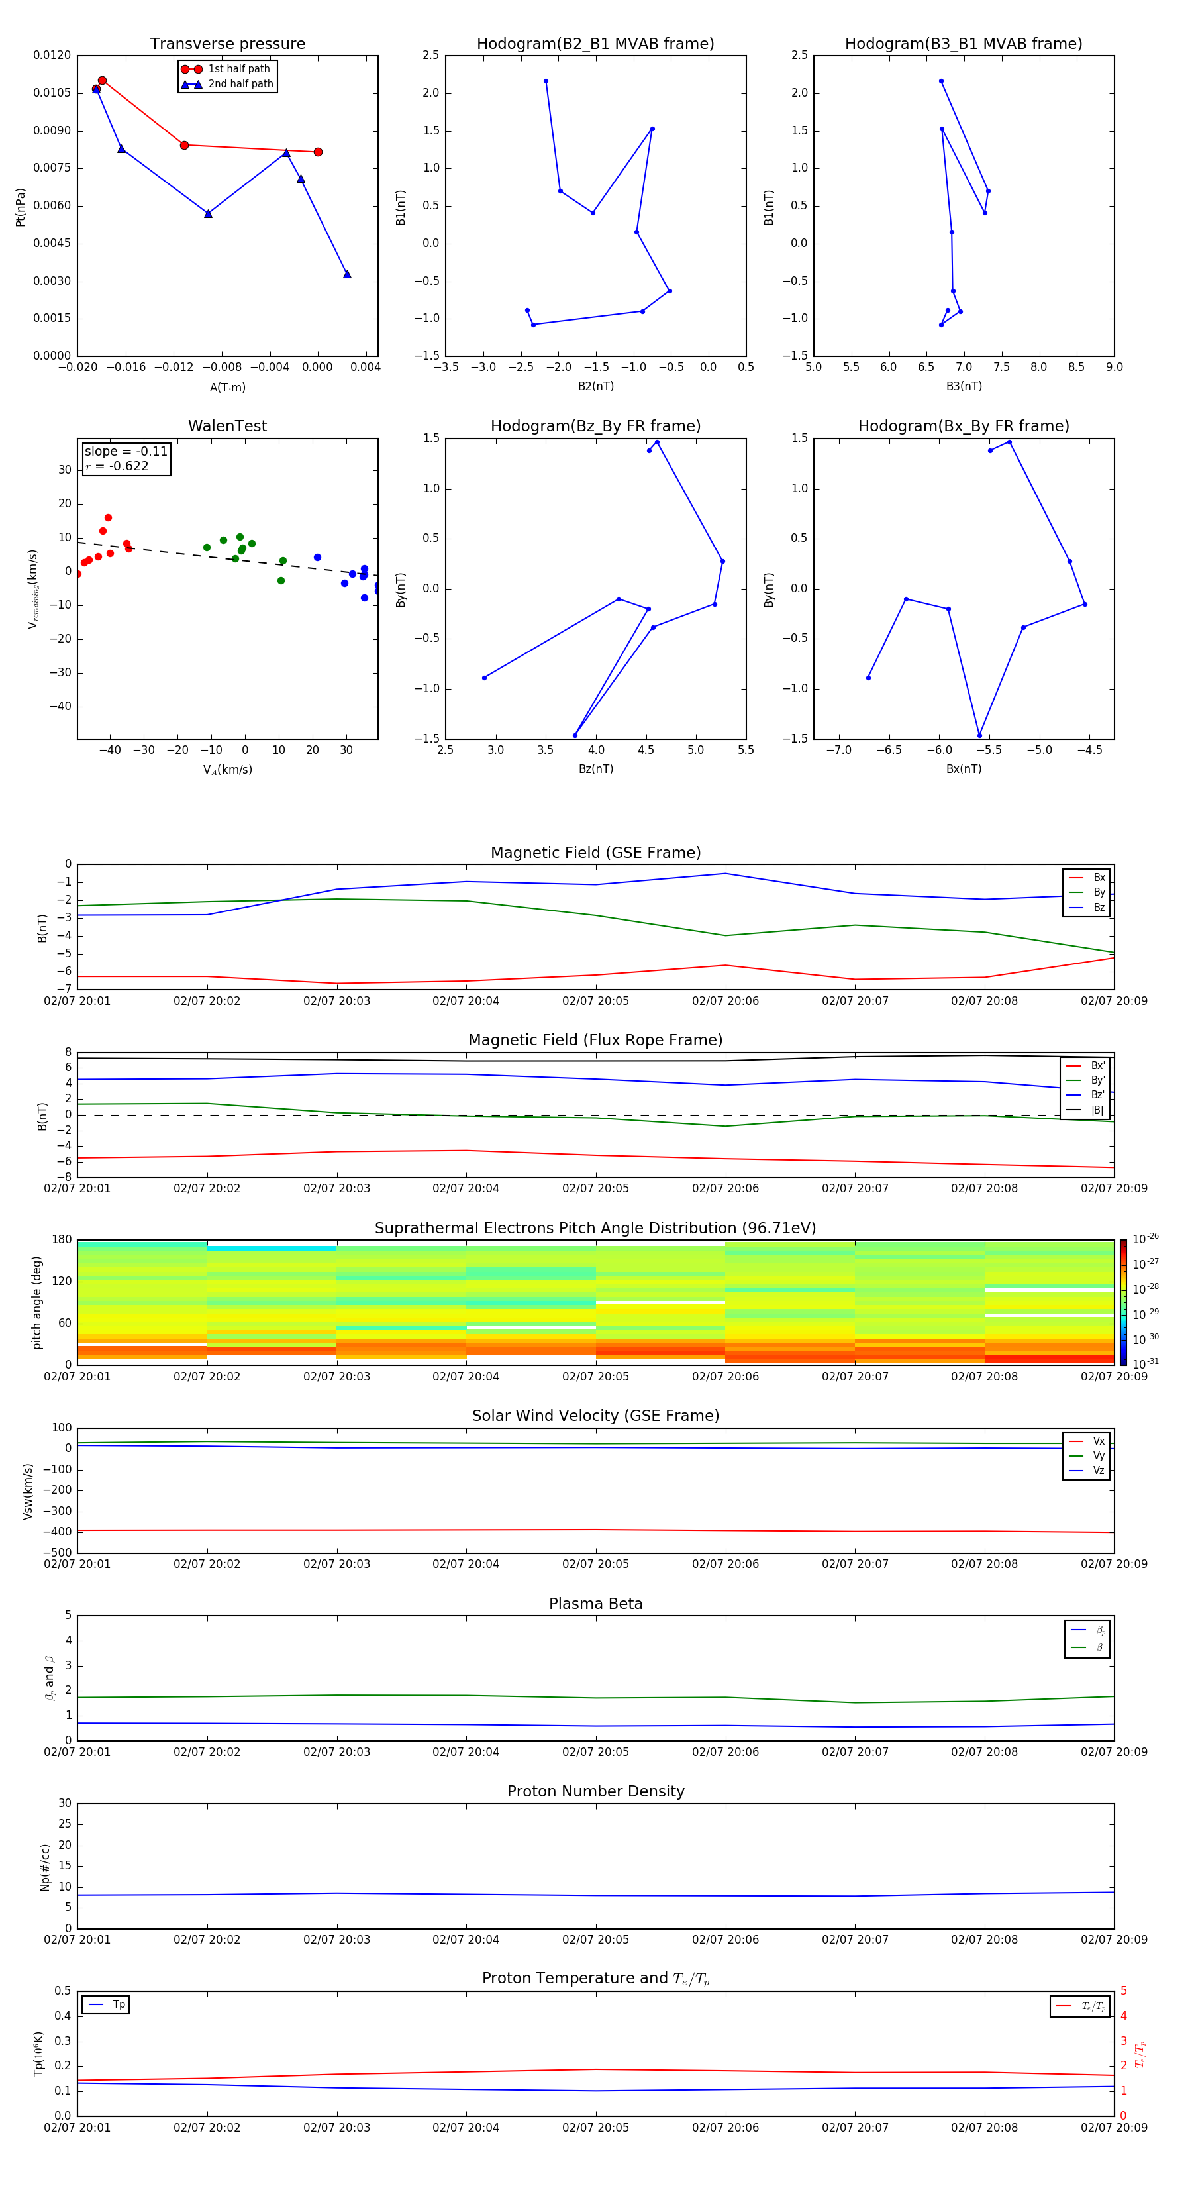This screenshot has height=2186, width=1192.
Task: Click the 'Magnetic Field (GSE Frame)' title
Action: point(595,852)
